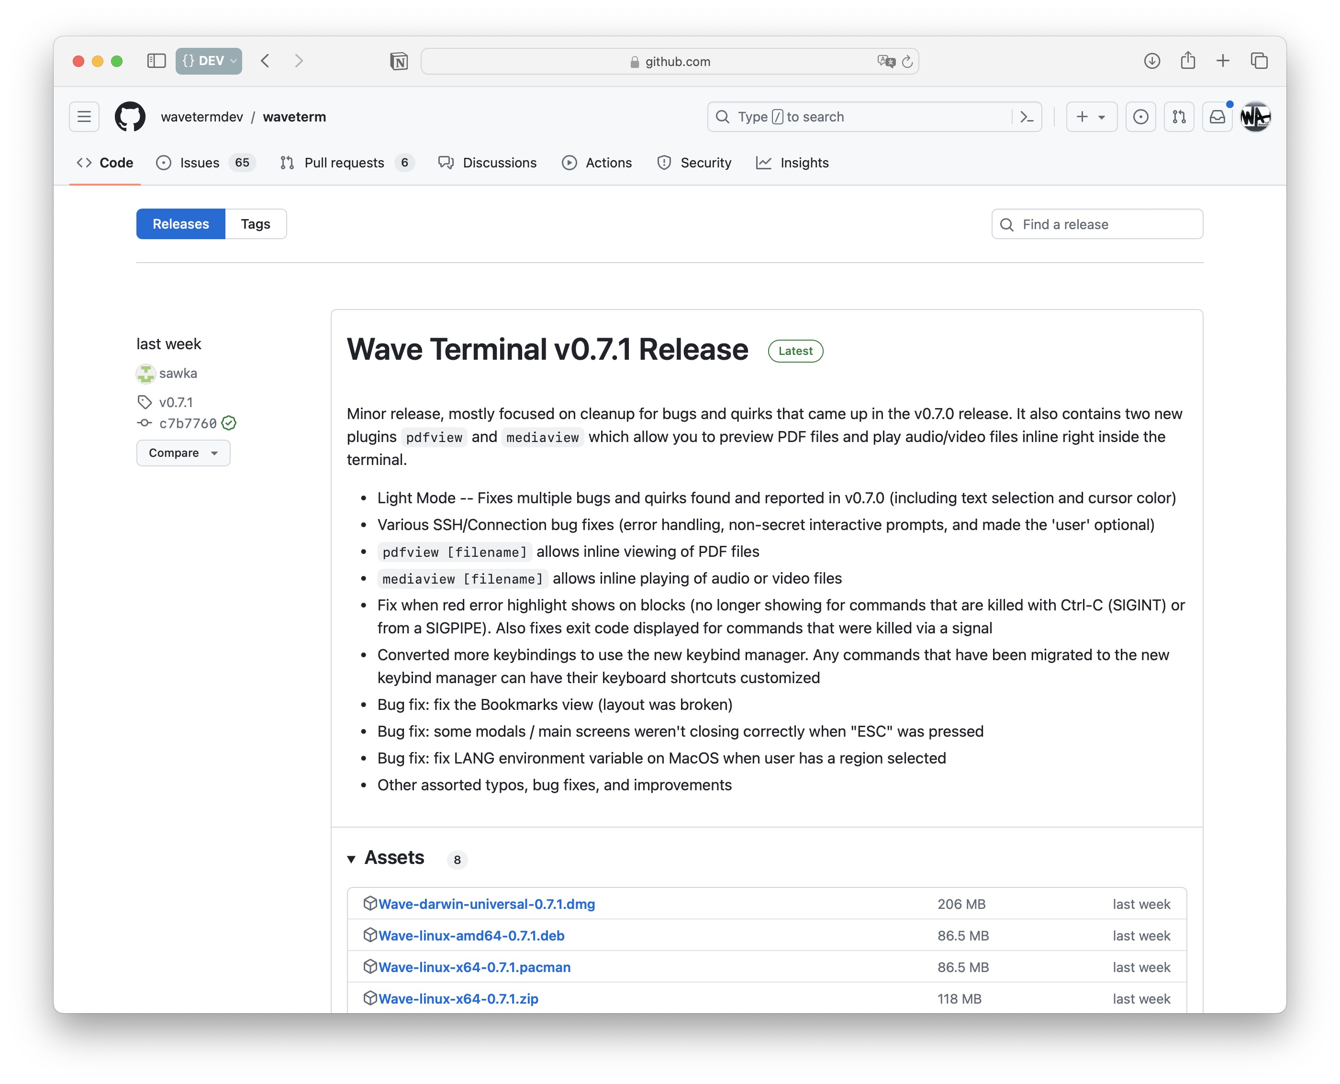This screenshot has height=1084, width=1340.
Task: Click the sawka author avatar
Action: [145, 374]
